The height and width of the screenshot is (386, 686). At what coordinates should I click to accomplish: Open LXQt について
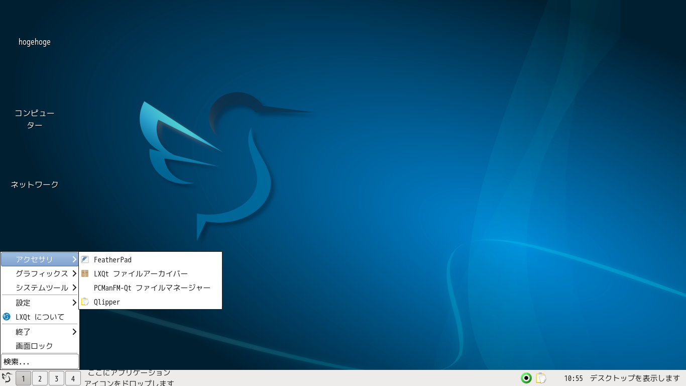tap(40, 317)
